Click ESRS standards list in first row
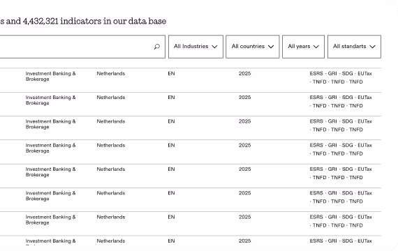This screenshot has height=251, width=398. pos(341,77)
